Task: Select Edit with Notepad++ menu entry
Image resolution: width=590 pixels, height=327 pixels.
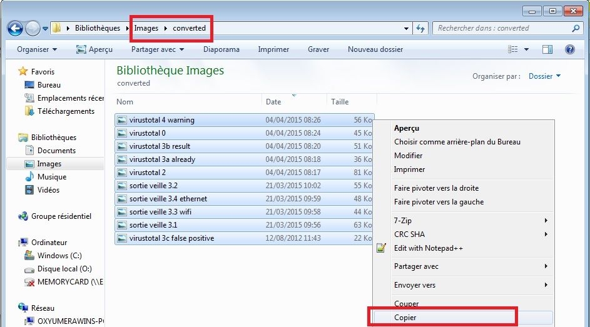Action: point(428,248)
